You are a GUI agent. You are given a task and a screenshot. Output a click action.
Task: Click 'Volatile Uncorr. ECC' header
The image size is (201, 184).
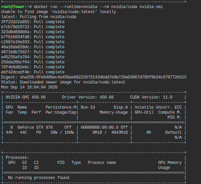(x=158, y=107)
